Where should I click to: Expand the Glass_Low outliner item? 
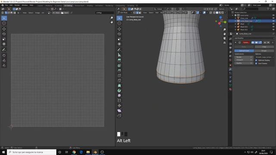[235, 18]
